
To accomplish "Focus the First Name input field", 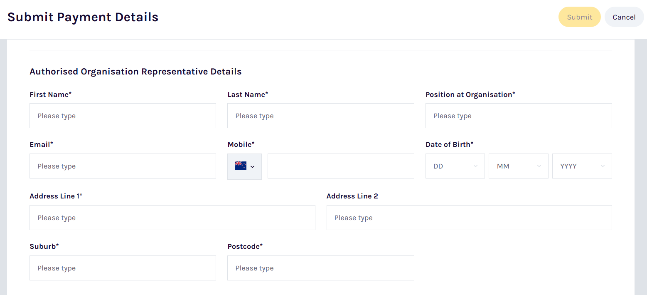I will click(x=123, y=116).
